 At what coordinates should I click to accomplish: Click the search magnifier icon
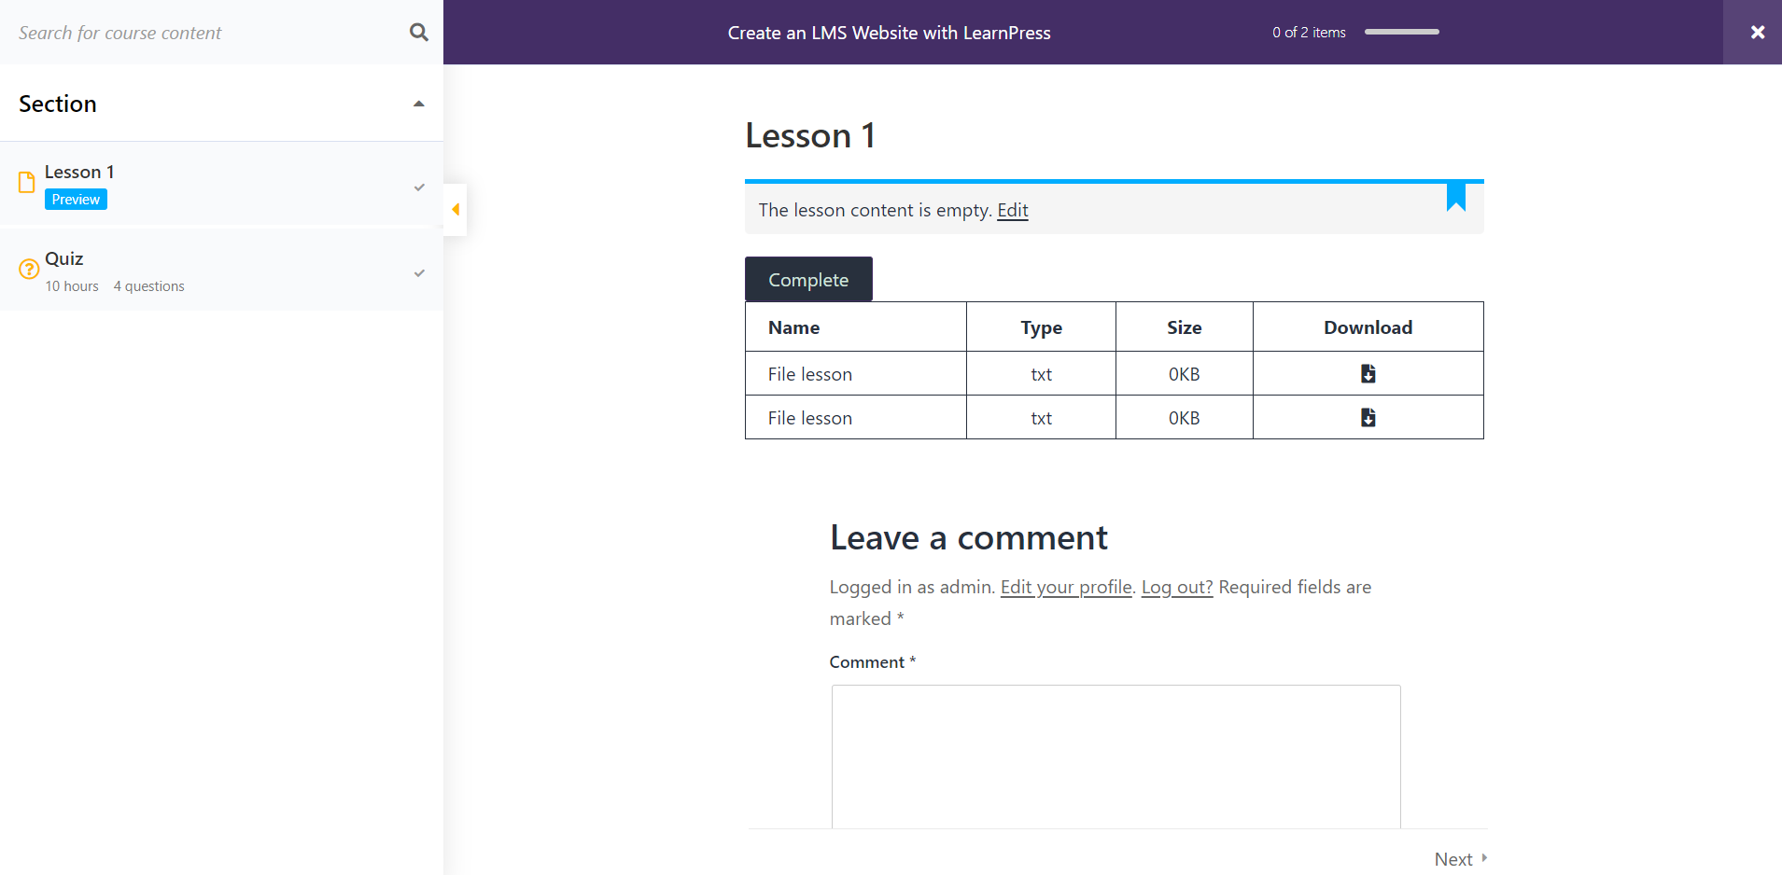419,33
